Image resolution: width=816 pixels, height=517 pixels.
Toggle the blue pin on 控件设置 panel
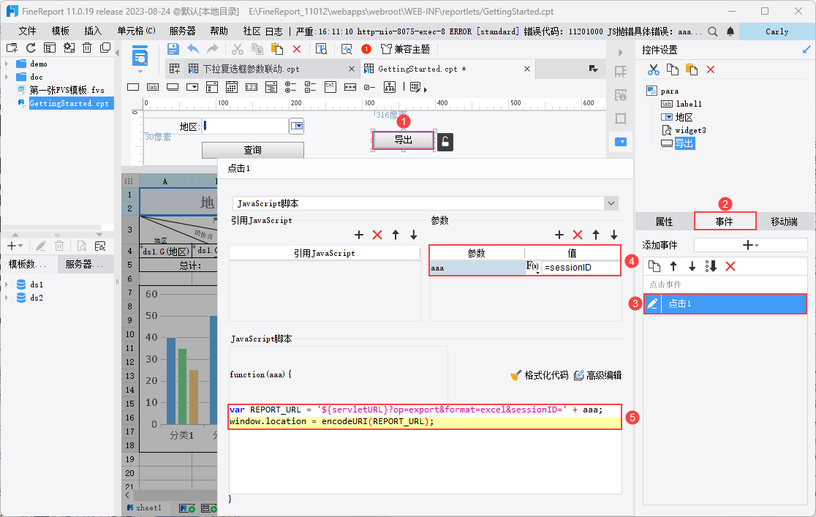point(806,50)
